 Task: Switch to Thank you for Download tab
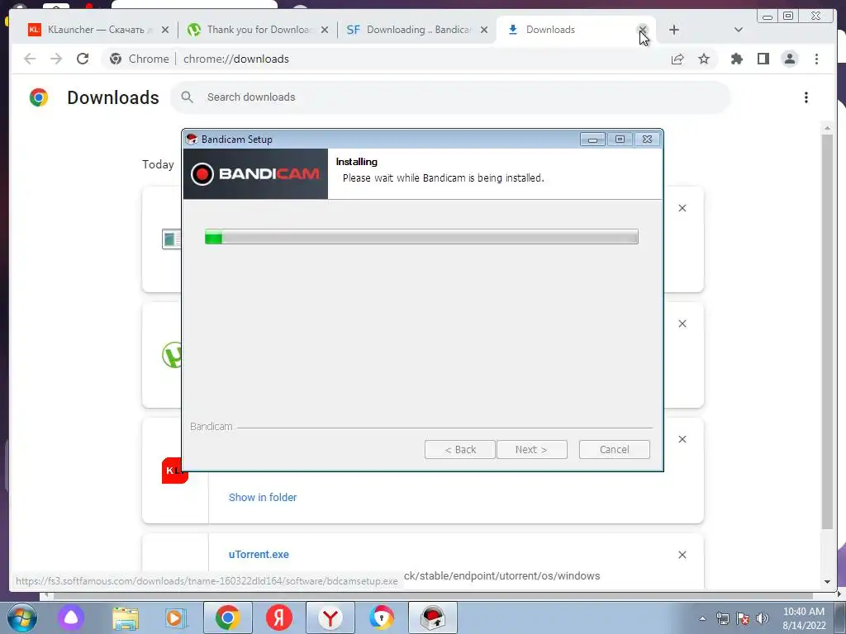[x=258, y=30]
